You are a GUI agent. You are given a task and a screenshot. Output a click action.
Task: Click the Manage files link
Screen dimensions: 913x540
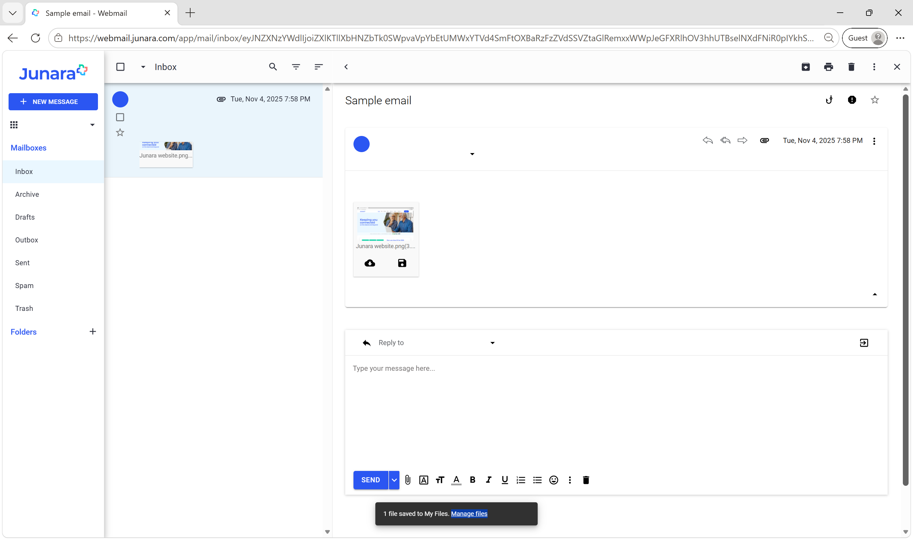[x=469, y=513]
